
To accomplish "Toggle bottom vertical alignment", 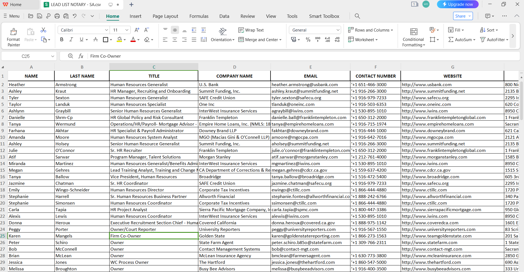I will pos(185,30).
